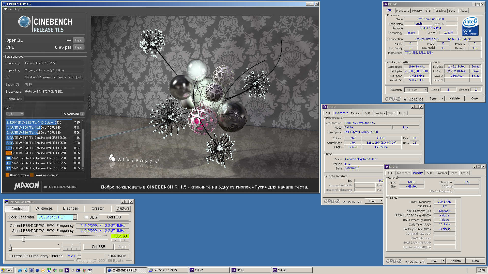Click the Get FSB button
The image size is (488, 274).
pos(114,217)
